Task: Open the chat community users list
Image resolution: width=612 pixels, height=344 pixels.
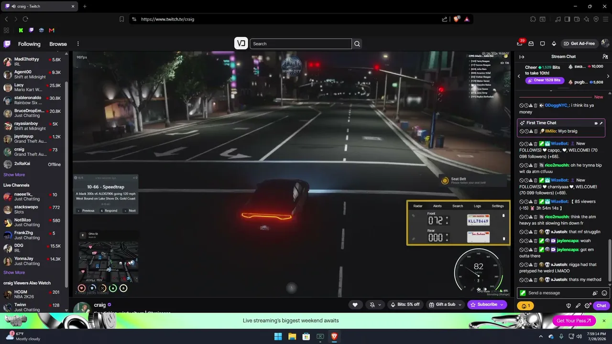Action: 605,57
